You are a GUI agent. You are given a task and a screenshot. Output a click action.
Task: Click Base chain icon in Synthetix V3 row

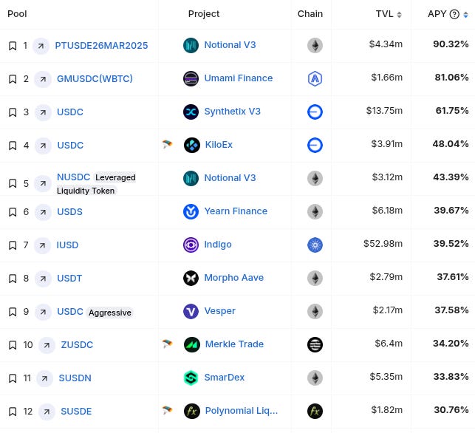[315, 112]
